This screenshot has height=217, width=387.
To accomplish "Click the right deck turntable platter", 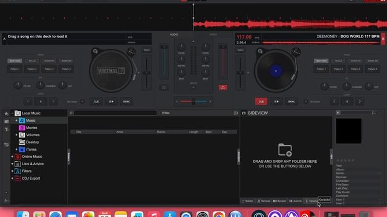I will pyautogui.click(x=276, y=71).
